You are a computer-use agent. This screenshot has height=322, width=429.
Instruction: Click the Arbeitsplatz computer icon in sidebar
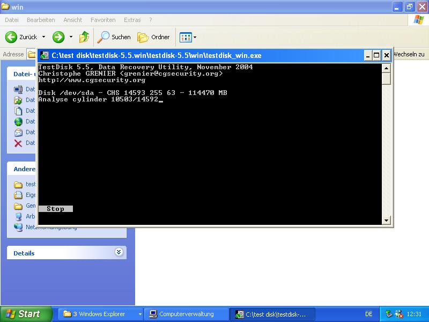18,216
